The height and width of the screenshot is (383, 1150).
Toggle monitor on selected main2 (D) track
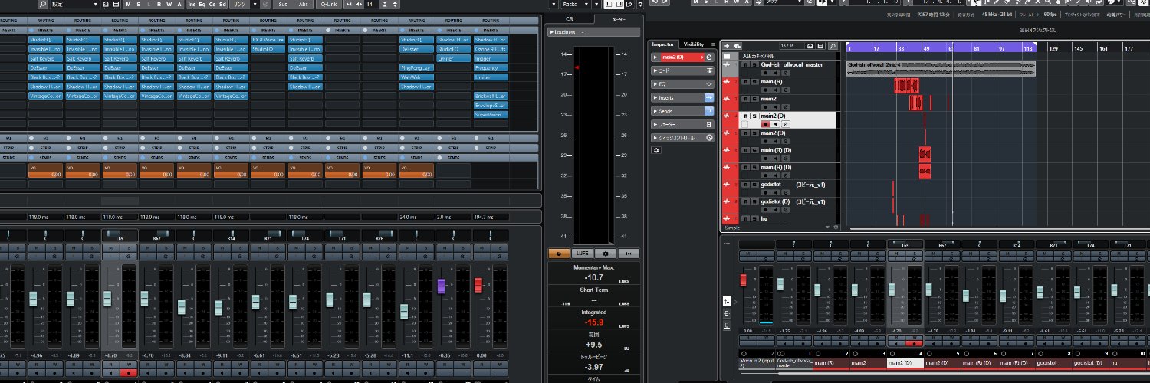775,124
